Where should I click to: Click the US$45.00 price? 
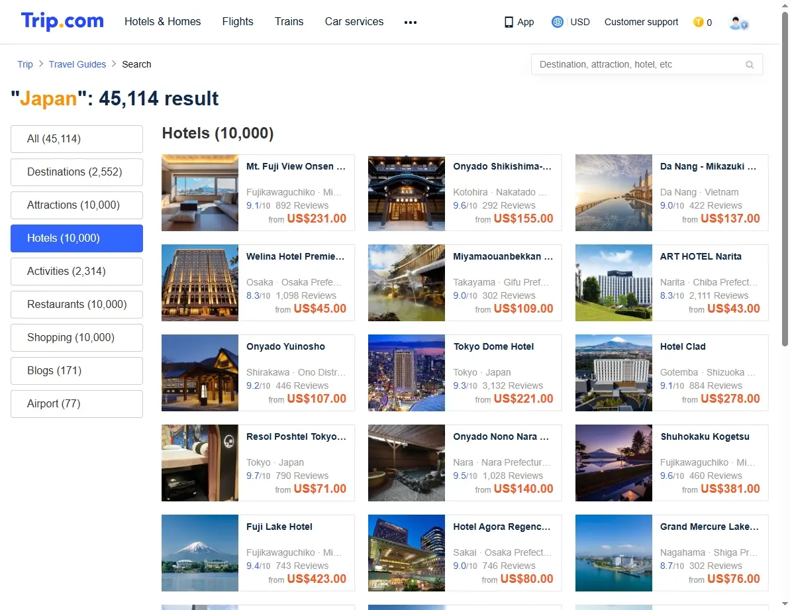(320, 308)
